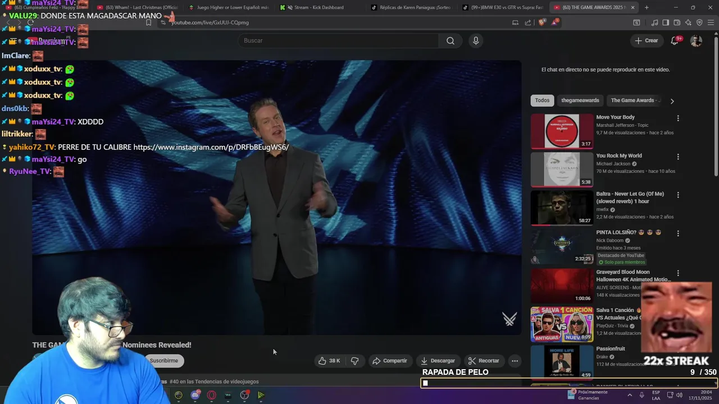Click the share page icon in address bar
The width and height of the screenshot is (719, 404).
[x=528, y=22]
